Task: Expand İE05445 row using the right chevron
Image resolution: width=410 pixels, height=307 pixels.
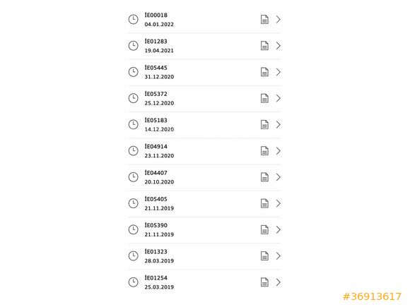Action: point(279,72)
